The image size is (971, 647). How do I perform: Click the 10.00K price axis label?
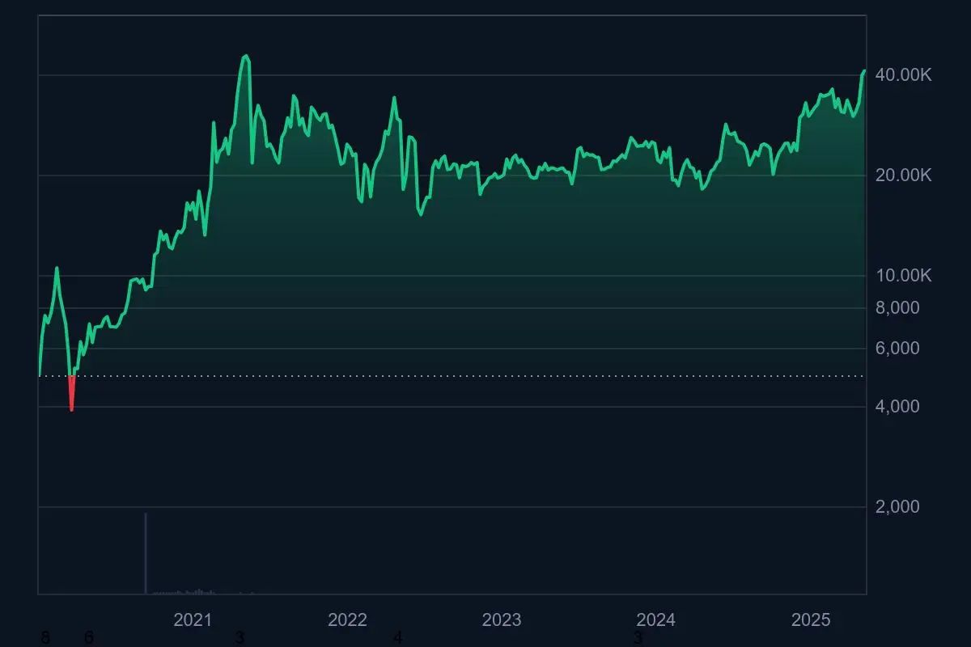[x=904, y=276]
